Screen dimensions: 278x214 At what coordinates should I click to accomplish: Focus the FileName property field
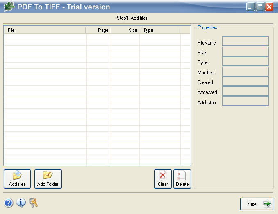[245, 41]
